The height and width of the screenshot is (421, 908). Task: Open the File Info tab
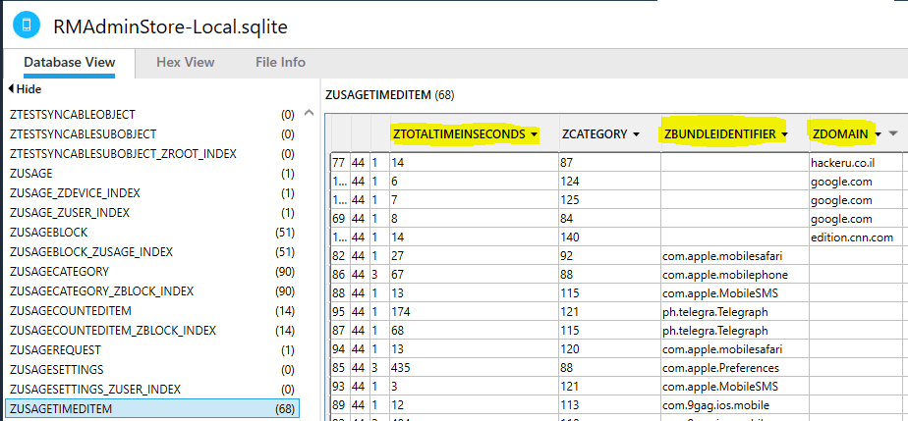click(280, 62)
